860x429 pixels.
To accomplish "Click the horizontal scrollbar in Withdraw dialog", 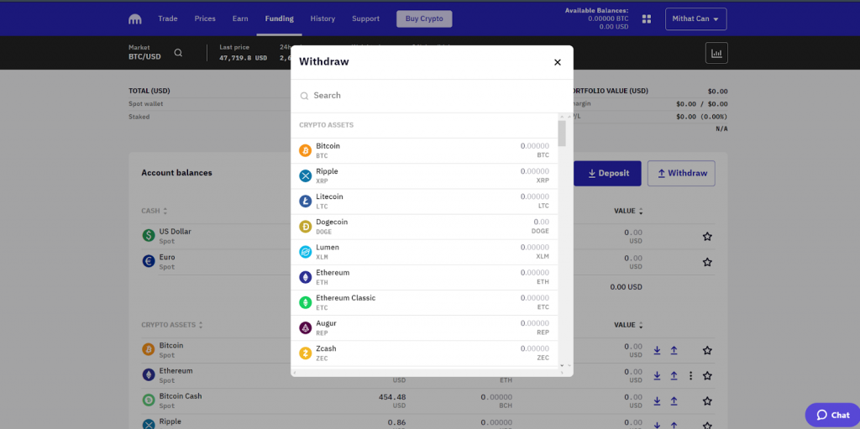I will pos(428,373).
